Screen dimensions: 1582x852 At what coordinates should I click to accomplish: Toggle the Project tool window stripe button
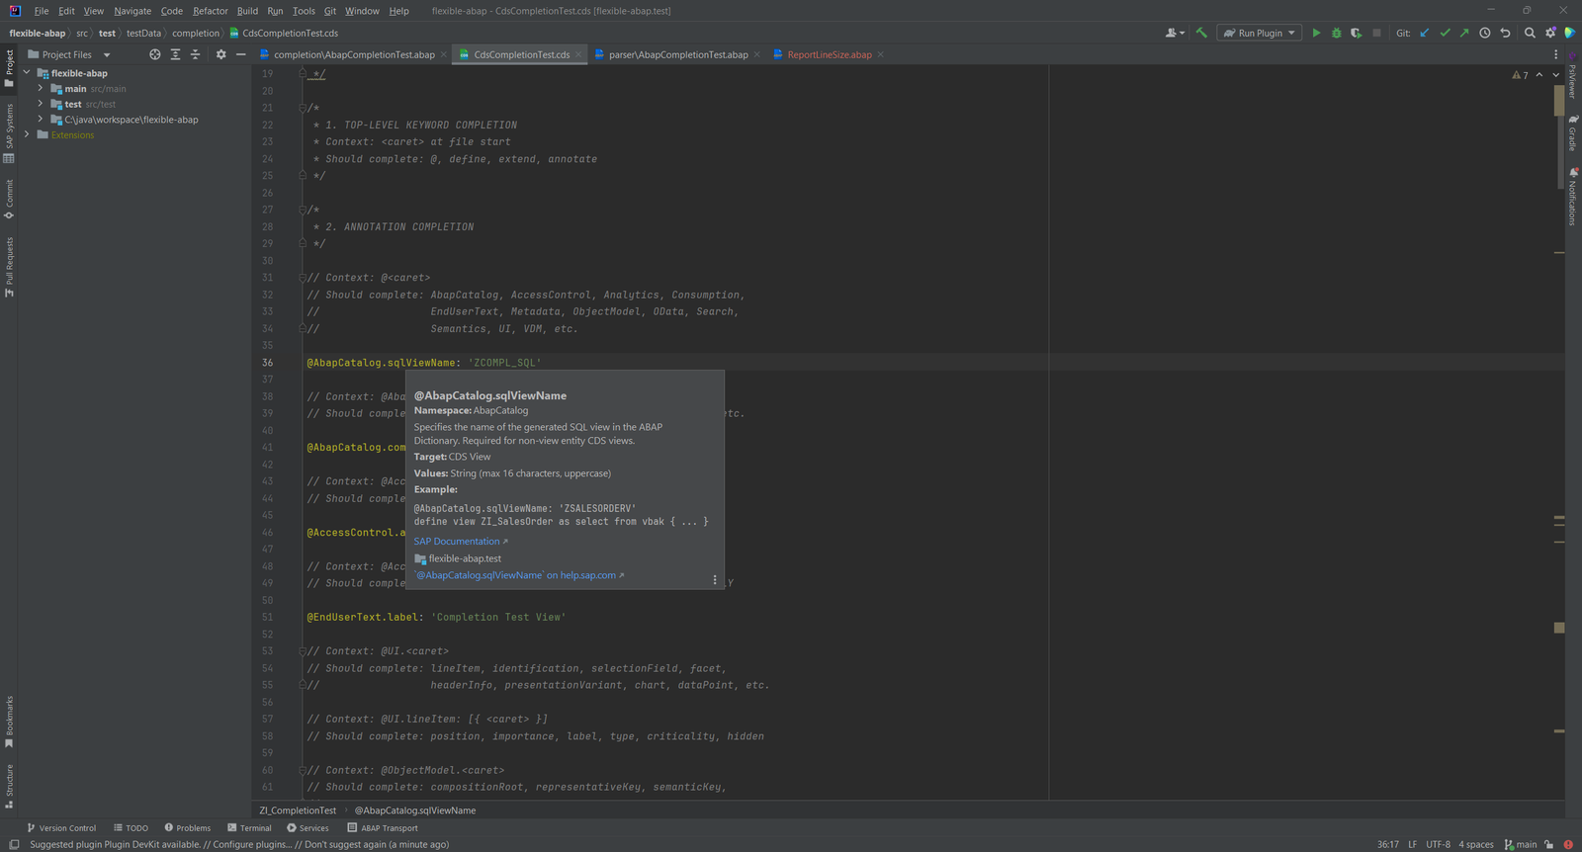pos(9,68)
